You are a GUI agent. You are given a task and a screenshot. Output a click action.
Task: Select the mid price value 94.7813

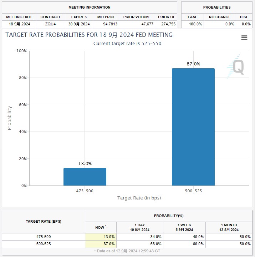click(106, 24)
